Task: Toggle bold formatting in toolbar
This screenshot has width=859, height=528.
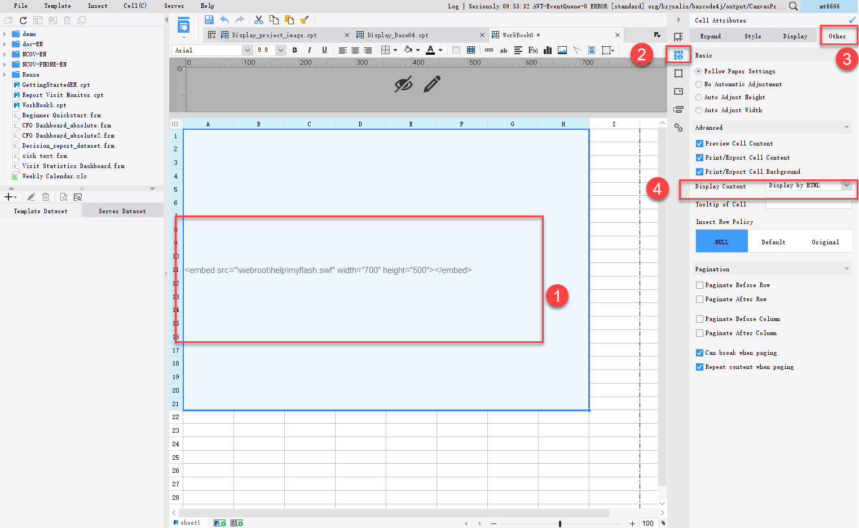Action: (x=294, y=50)
